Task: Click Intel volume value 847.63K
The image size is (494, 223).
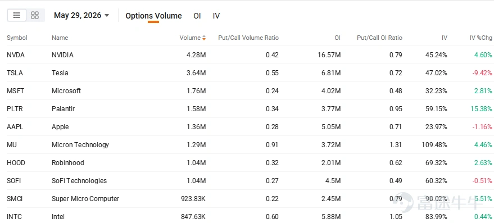Action: pyautogui.click(x=193, y=217)
